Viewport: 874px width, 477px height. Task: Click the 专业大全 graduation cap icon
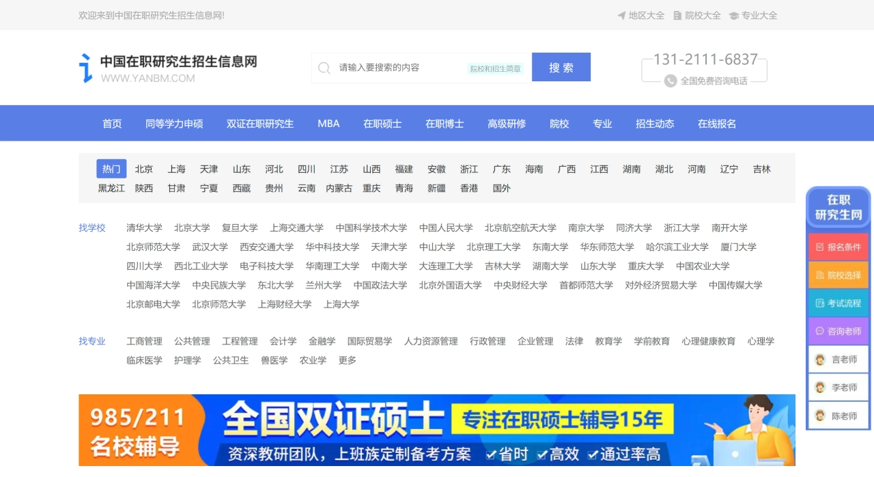point(734,15)
